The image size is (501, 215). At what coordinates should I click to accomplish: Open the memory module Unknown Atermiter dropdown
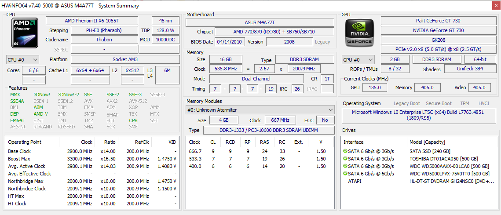point(259,109)
